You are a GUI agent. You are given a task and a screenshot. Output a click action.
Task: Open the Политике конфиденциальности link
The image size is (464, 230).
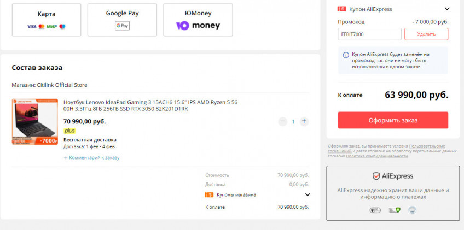pyautogui.click(x=376, y=156)
